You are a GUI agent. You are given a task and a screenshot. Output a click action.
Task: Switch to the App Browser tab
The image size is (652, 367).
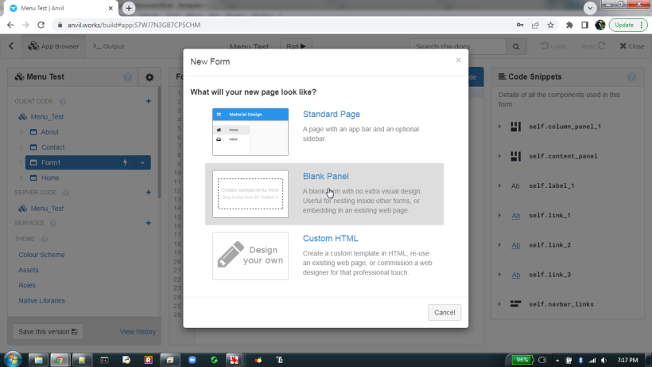click(x=54, y=46)
